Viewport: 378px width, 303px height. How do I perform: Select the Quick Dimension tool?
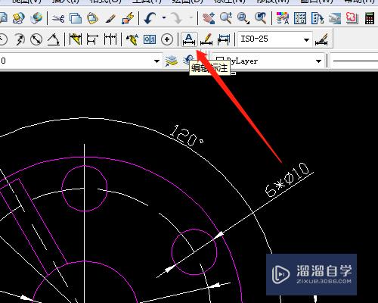tap(76, 39)
